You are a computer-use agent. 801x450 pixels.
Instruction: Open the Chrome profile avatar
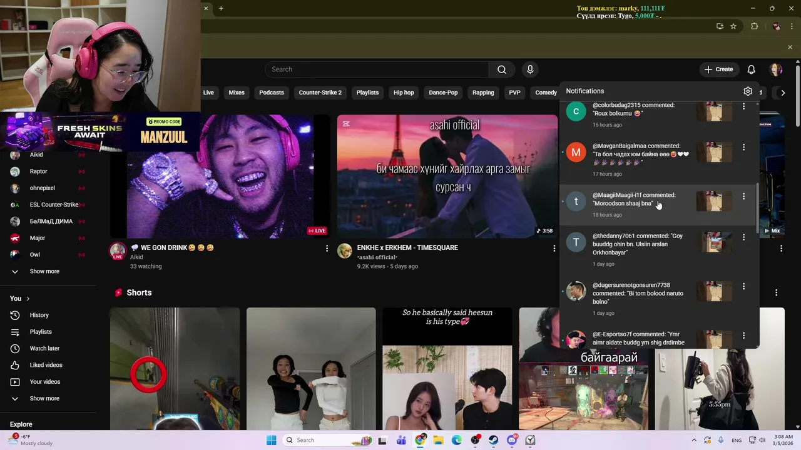click(x=776, y=26)
